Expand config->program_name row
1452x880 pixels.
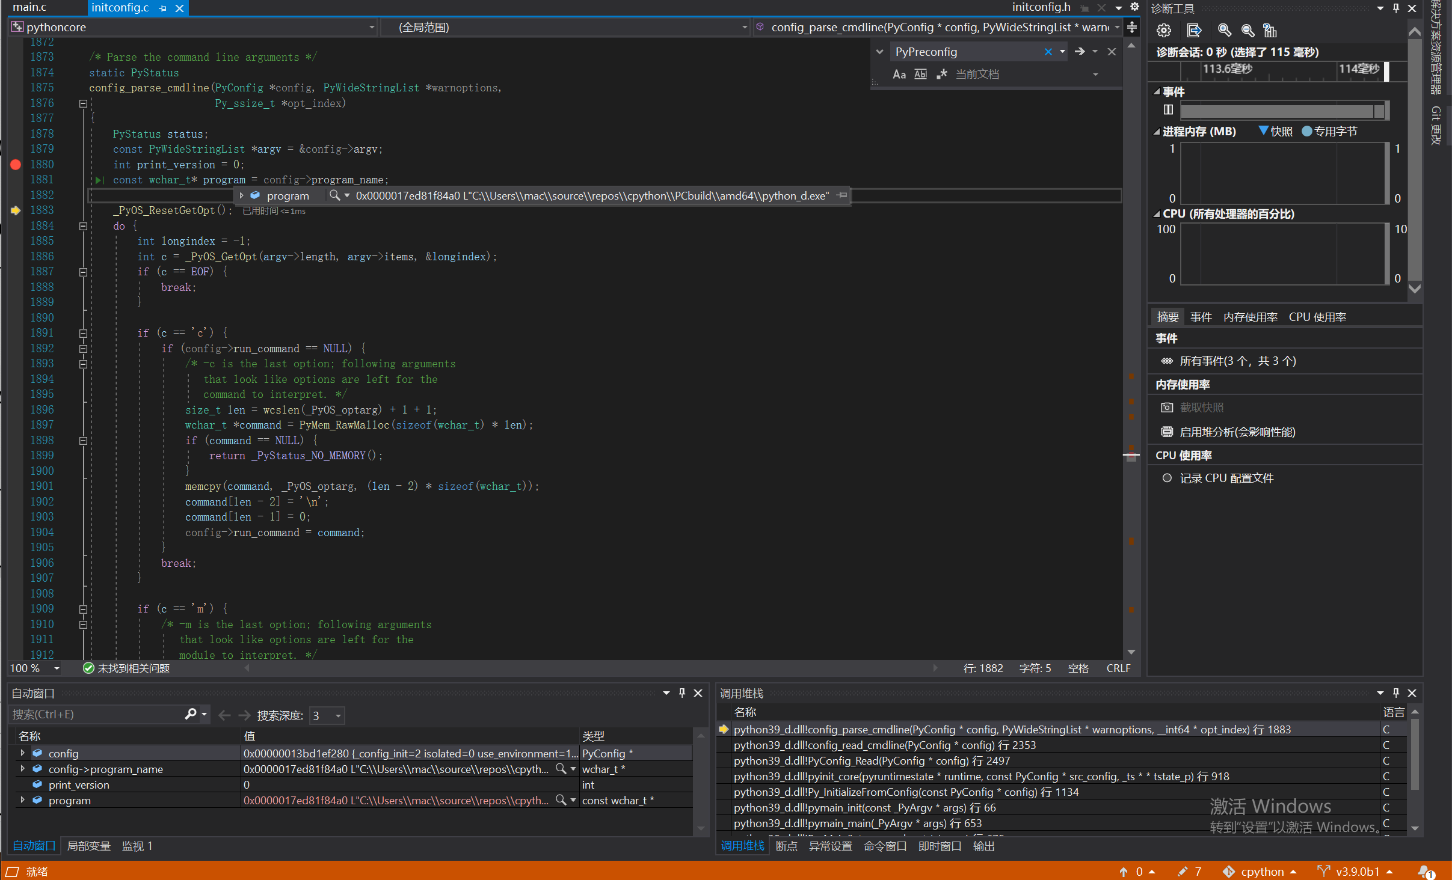(23, 769)
